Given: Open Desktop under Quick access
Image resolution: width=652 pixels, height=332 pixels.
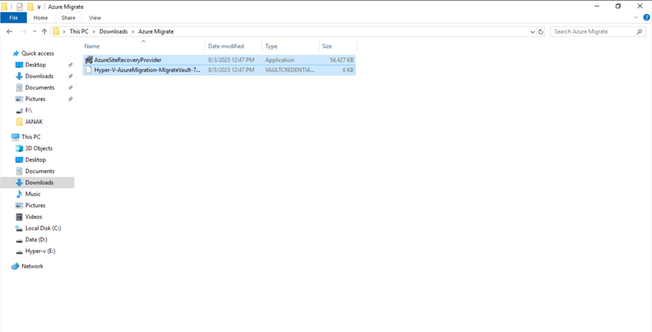Looking at the screenshot, I should (35, 65).
